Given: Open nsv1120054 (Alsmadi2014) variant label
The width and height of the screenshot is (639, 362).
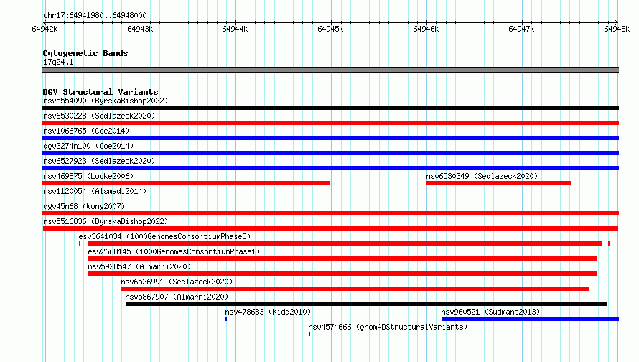Looking at the screenshot, I should pos(95,191).
